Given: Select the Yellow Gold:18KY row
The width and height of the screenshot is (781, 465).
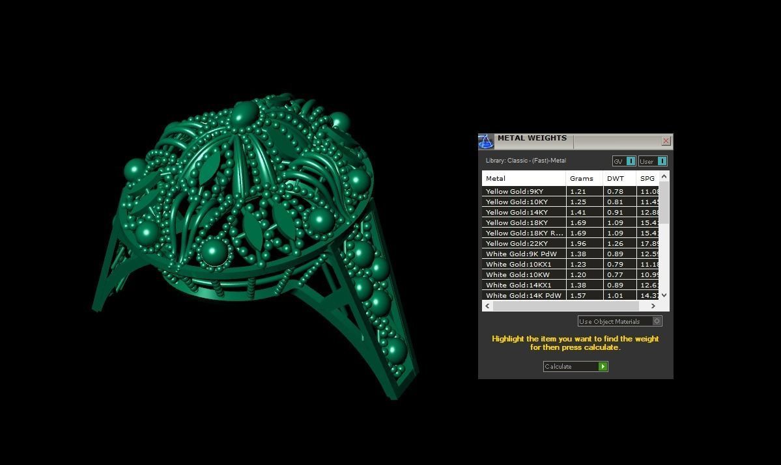Looking at the screenshot, I should tap(571, 223).
